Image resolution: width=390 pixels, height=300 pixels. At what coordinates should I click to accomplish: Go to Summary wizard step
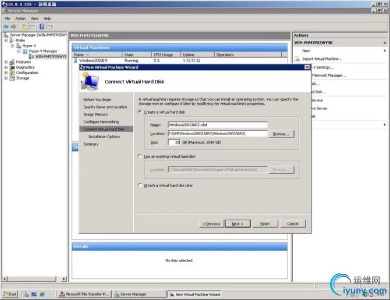click(91, 144)
